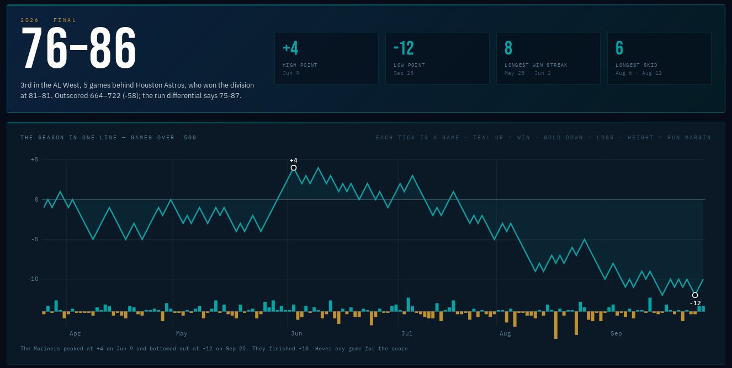Click the Jun month label on the x-axis

[296, 333]
